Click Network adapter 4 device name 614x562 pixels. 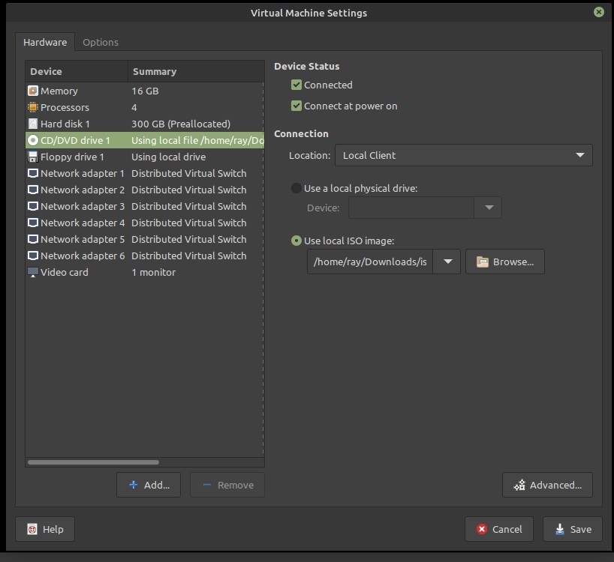(83, 223)
